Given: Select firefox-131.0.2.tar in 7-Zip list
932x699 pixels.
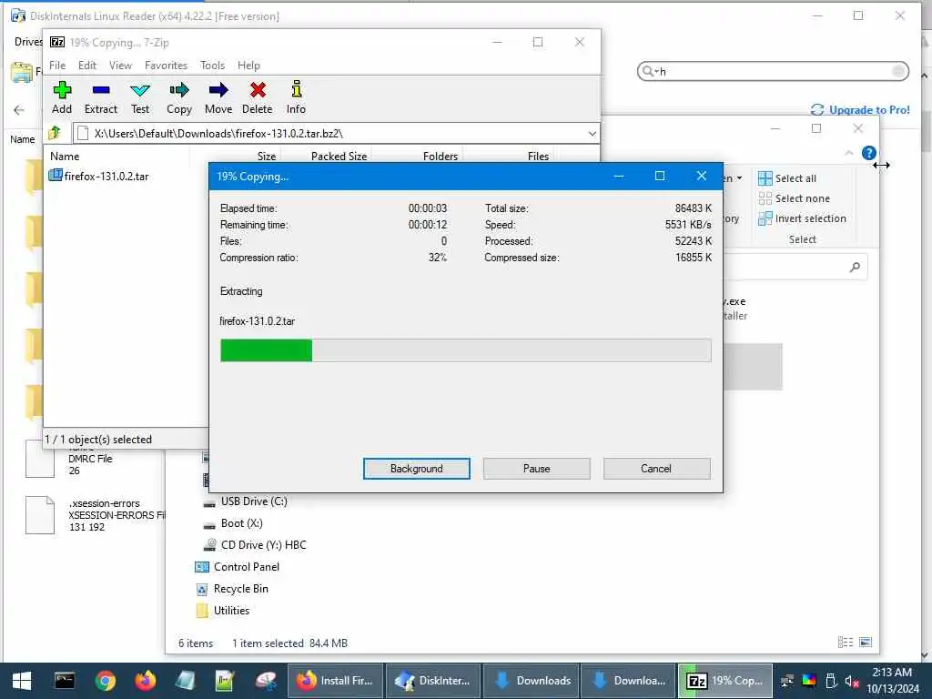Looking at the screenshot, I should tap(99, 177).
